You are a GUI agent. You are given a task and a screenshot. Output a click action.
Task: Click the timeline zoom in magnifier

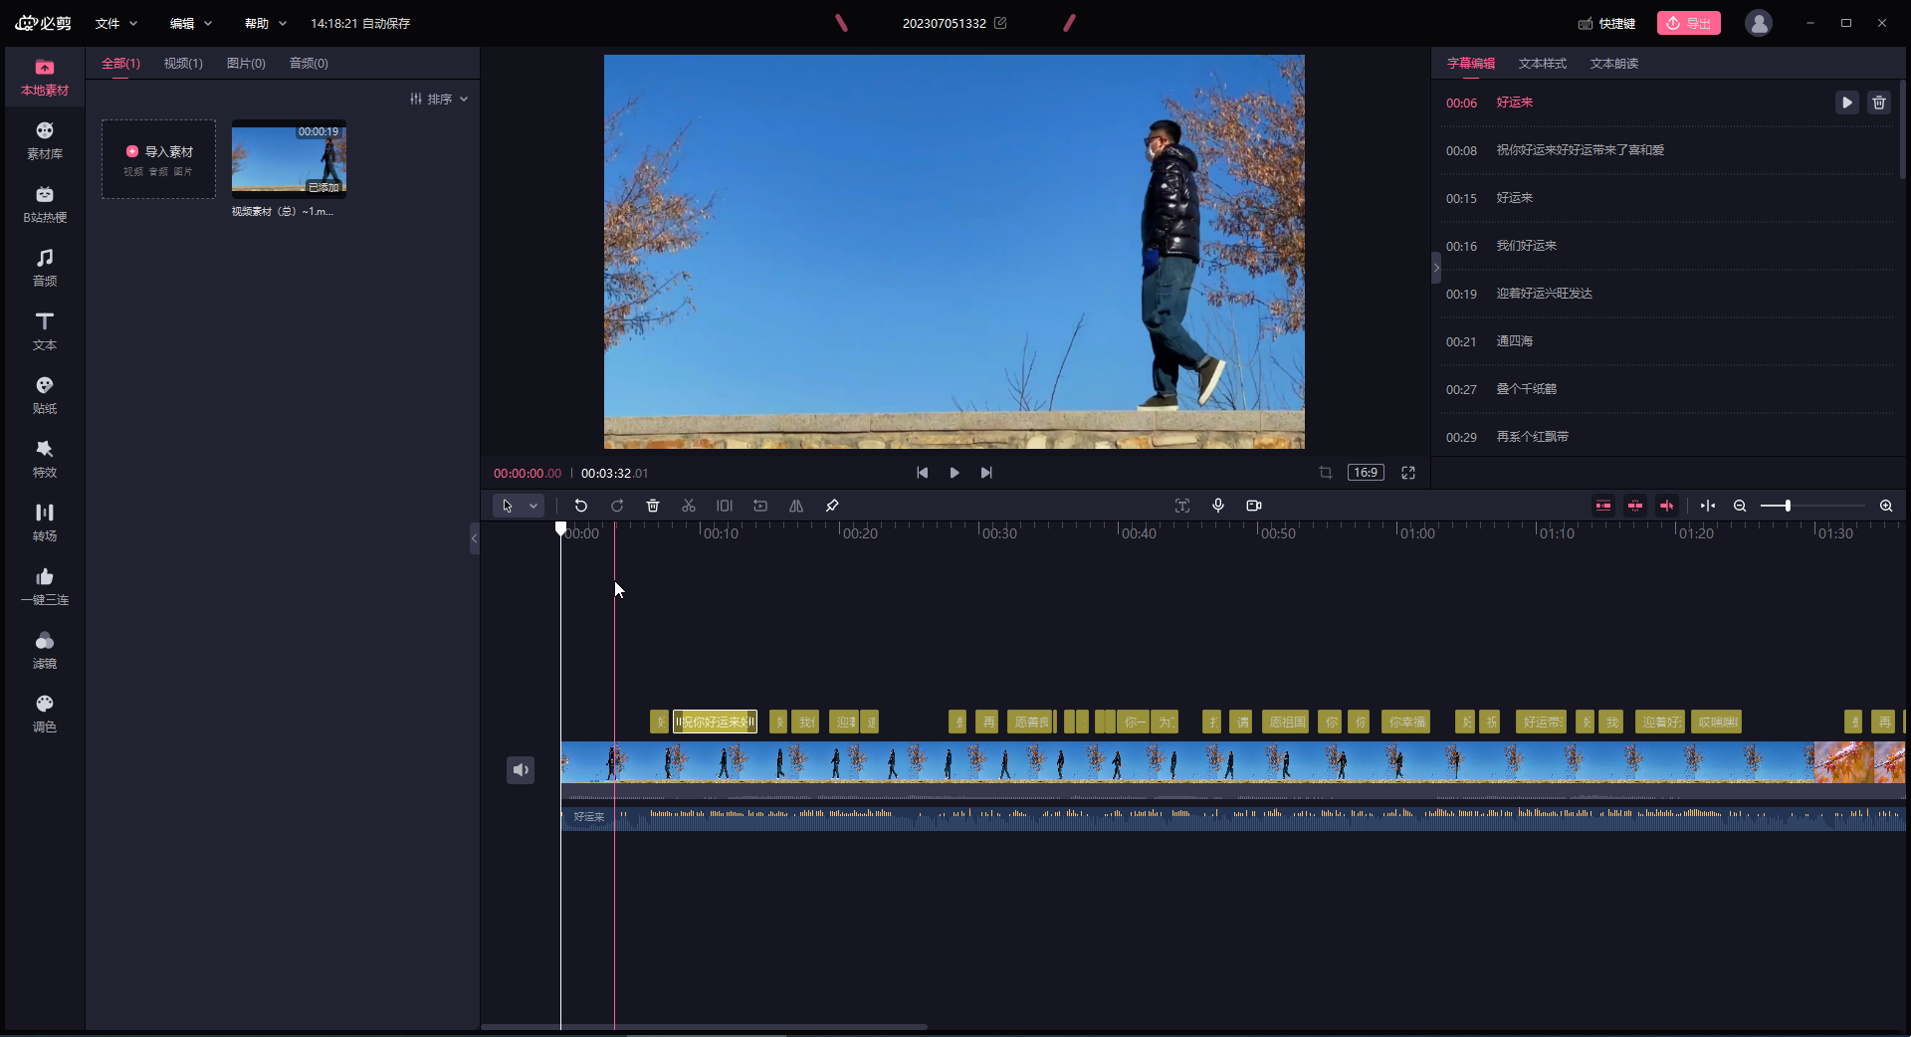point(1886,506)
